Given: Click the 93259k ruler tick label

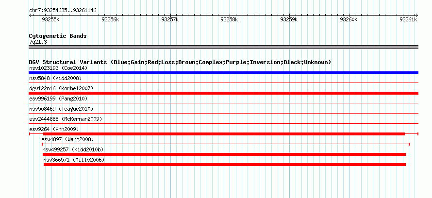Looking at the screenshot, I should (x=289, y=19).
